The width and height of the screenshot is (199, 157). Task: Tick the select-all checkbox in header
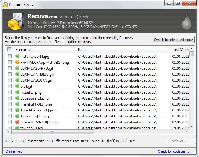[9, 49]
